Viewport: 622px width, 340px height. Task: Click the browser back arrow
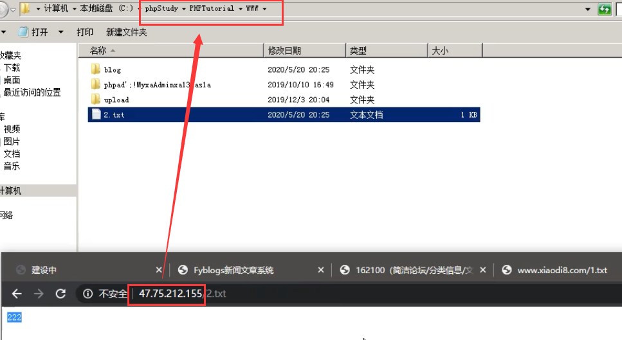pos(17,294)
